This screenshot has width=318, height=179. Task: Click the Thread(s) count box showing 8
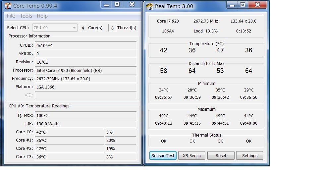112,28
